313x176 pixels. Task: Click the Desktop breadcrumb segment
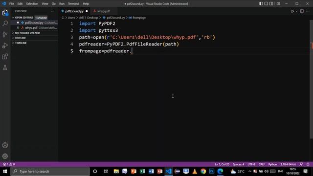92,18
